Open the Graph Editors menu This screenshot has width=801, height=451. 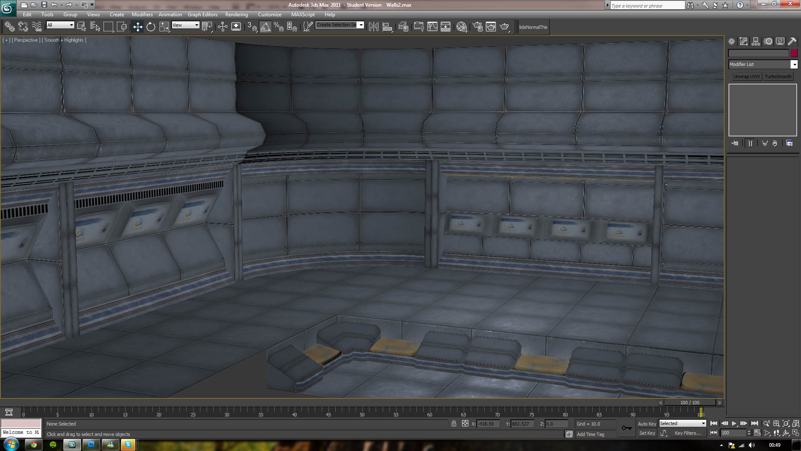202,14
